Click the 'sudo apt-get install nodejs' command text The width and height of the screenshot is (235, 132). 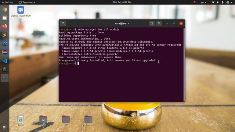pos(98,29)
